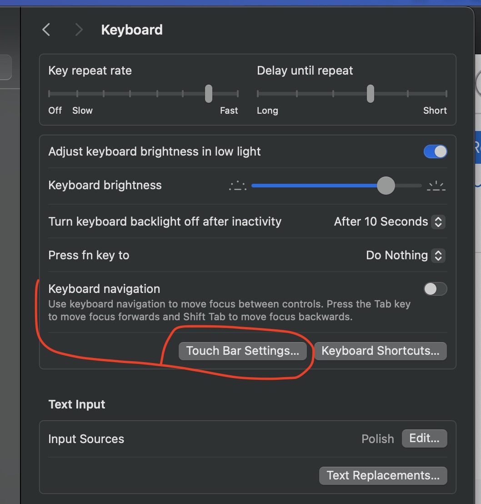Screen dimensions: 481x504
Task: Go back using the left chevron arrow
Action: click(x=46, y=30)
